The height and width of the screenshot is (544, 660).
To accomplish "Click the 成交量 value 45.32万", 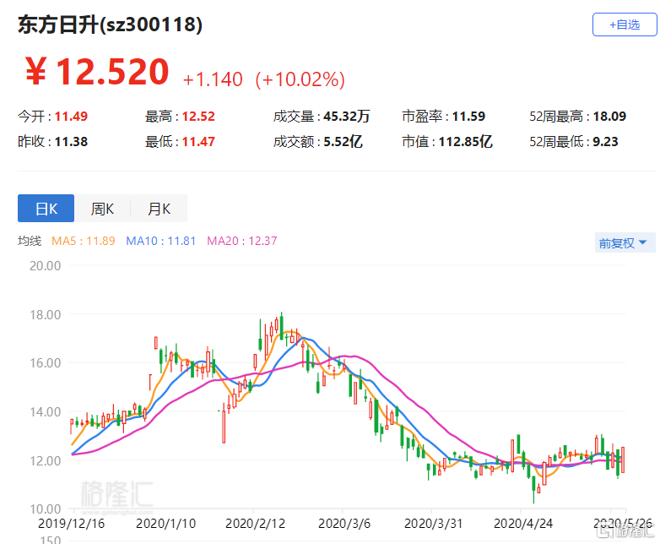I will [x=346, y=117].
